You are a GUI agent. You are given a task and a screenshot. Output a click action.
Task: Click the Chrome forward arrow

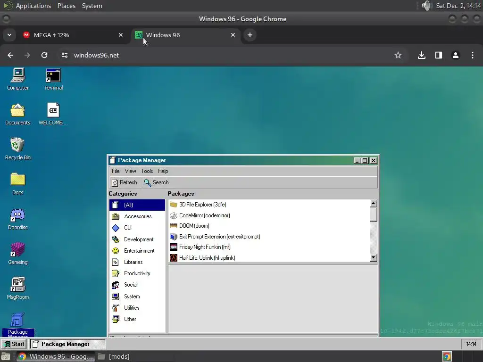click(27, 56)
